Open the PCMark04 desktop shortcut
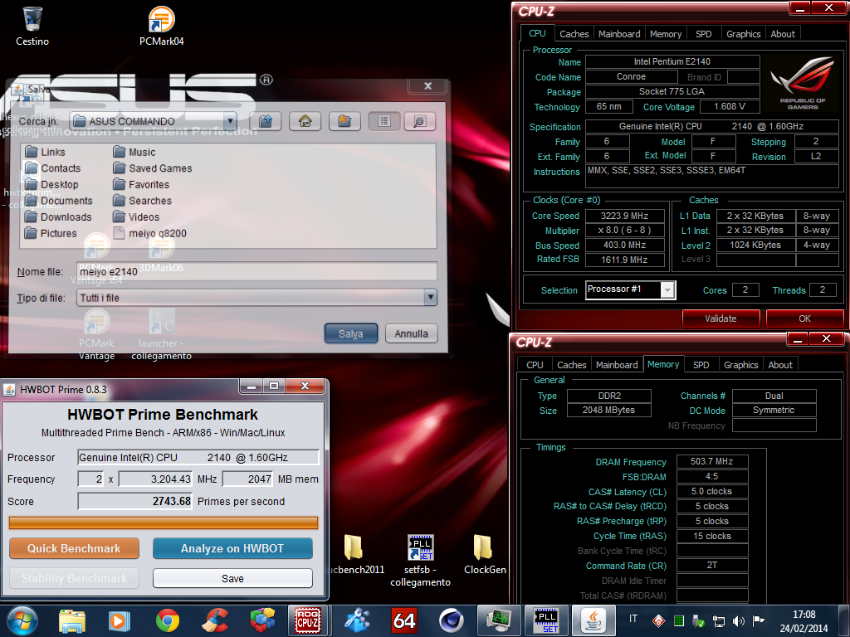The height and width of the screenshot is (637, 850). pos(162,26)
